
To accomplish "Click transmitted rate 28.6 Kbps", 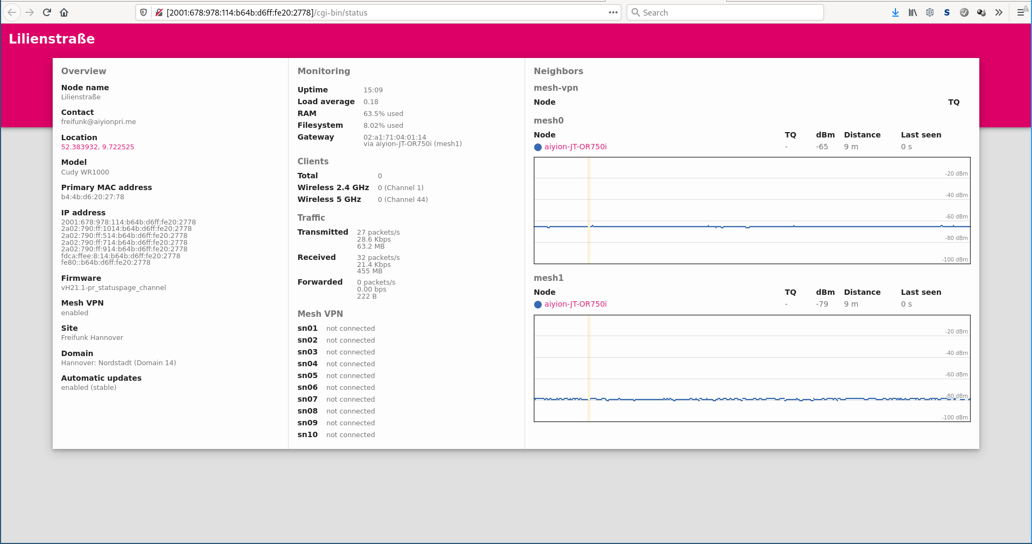I will pyautogui.click(x=374, y=240).
